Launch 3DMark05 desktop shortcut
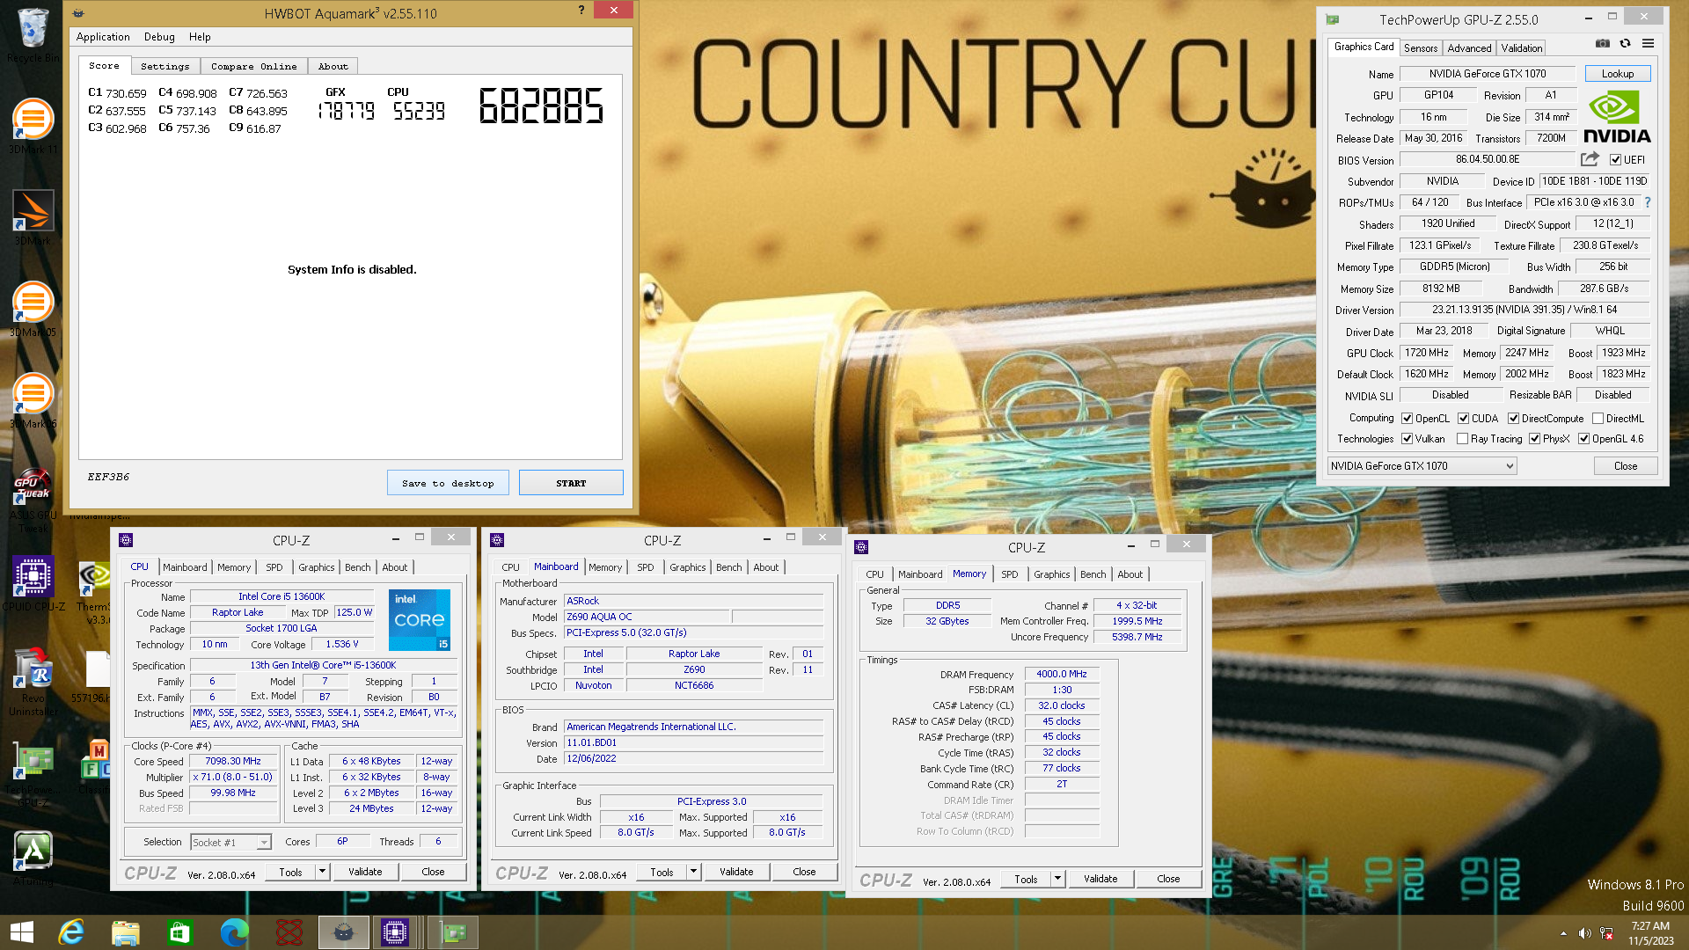This screenshot has width=1689, height=950. point(33,310)
